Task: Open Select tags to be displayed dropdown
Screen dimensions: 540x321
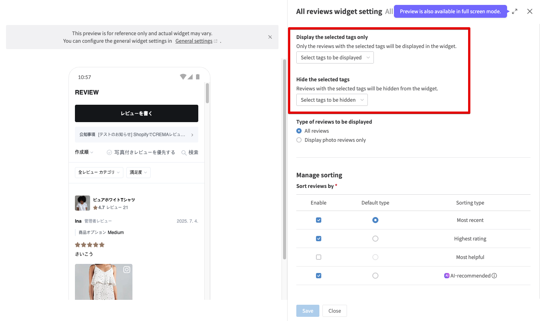Action: coord(335,57)
